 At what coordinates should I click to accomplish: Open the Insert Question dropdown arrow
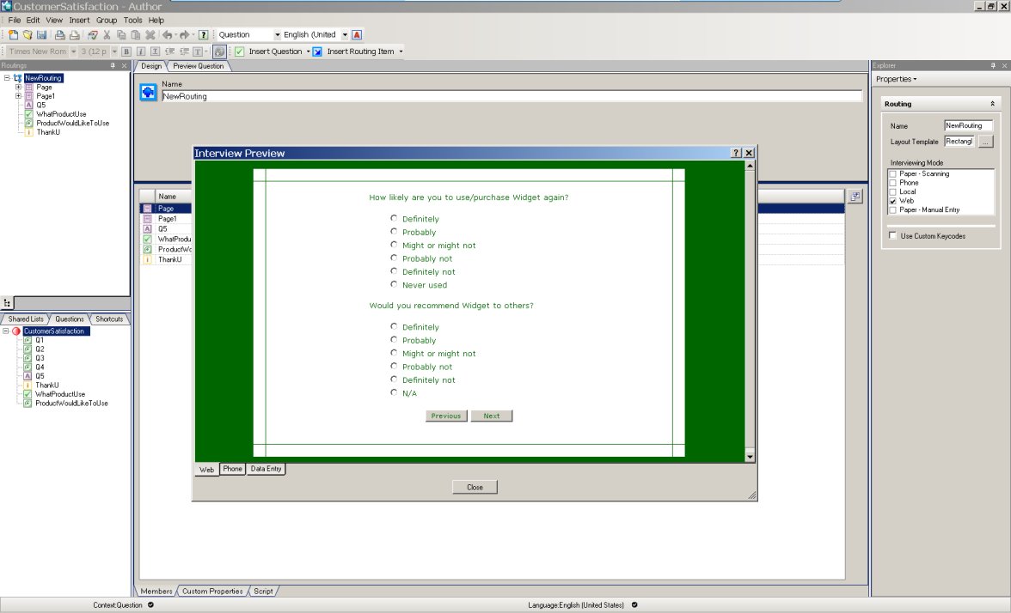pyautogui.click(x=308, y=52)
